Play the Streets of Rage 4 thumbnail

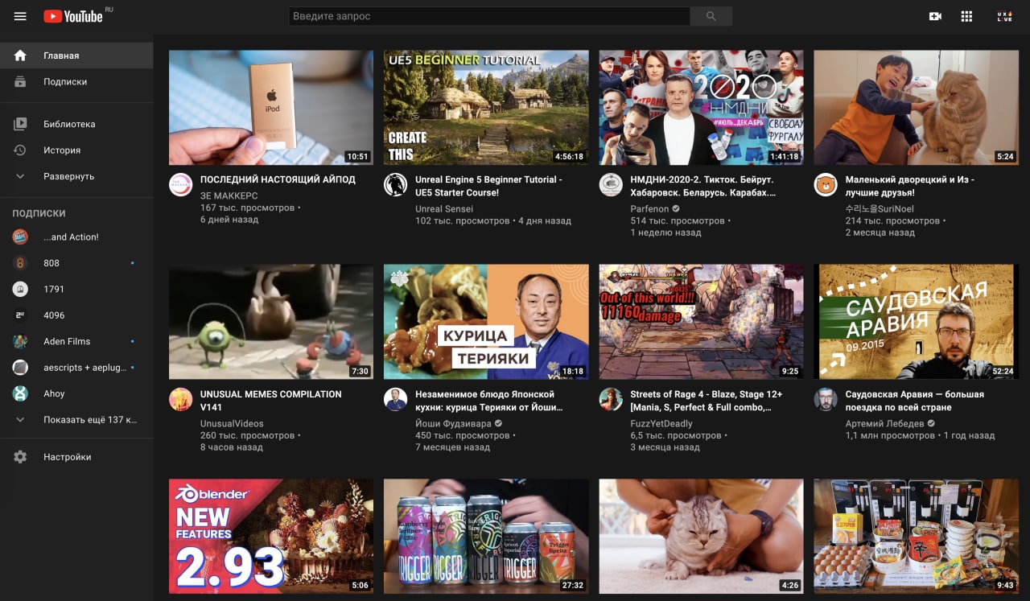(x=701, y=322)
